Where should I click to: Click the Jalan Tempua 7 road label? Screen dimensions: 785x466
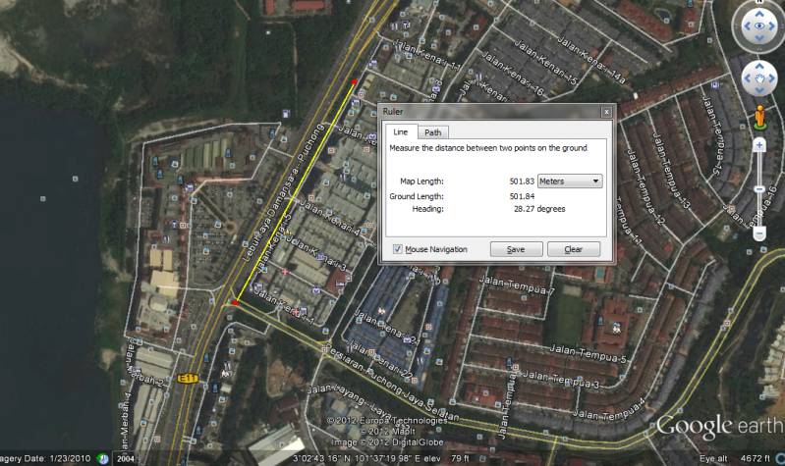tap(517, 285)
